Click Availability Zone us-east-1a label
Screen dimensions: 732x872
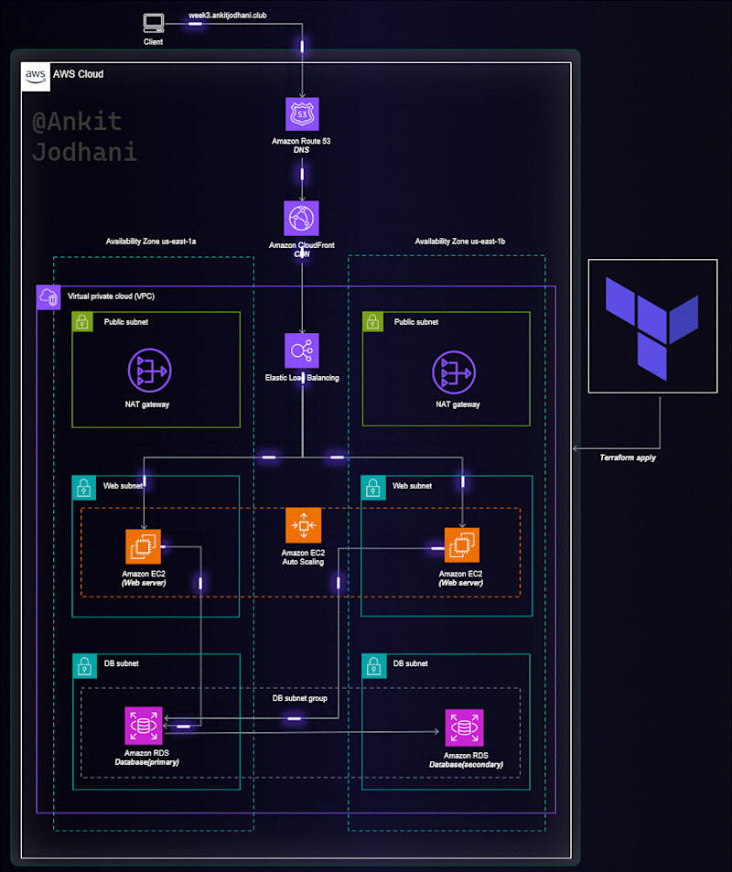click(x=151, y=242)
